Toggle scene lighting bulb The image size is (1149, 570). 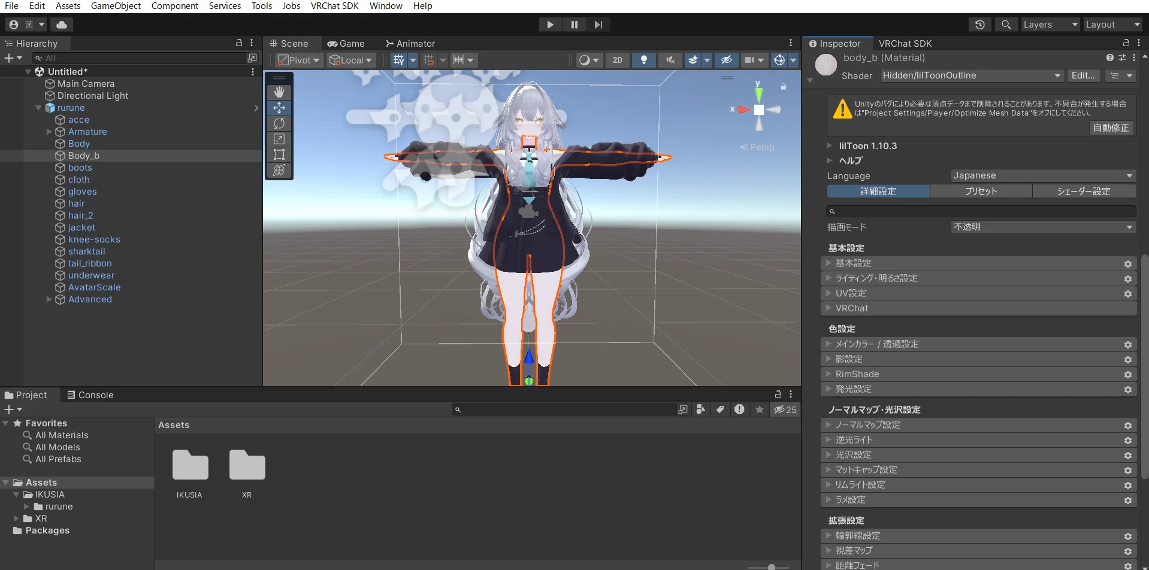pyautogui.click(x=644, y=60)
